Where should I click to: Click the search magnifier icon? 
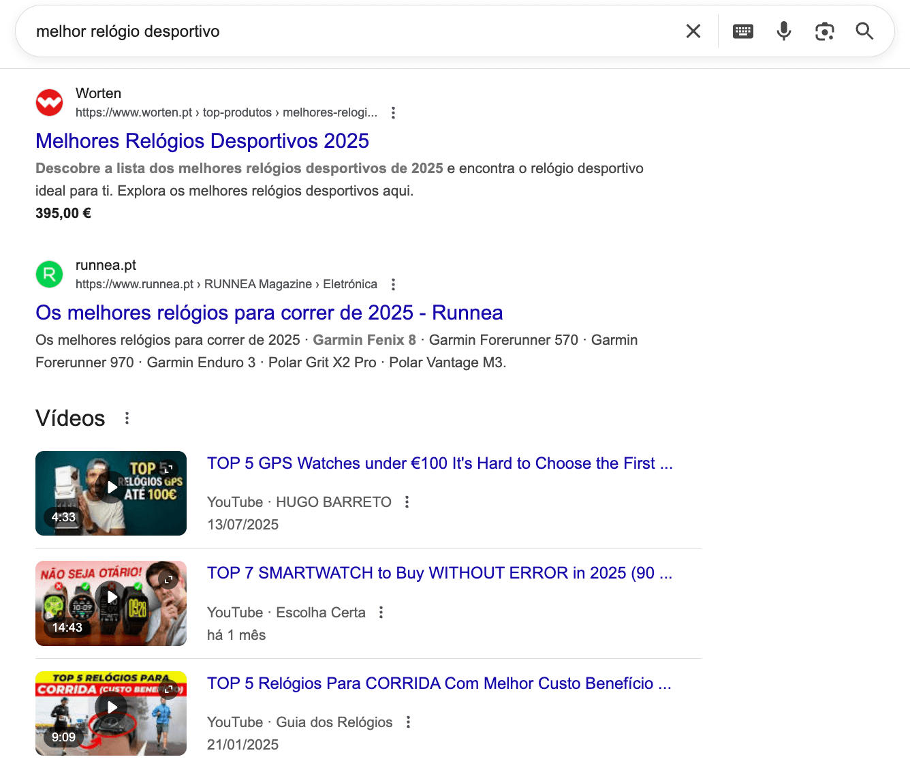[864, 31]
